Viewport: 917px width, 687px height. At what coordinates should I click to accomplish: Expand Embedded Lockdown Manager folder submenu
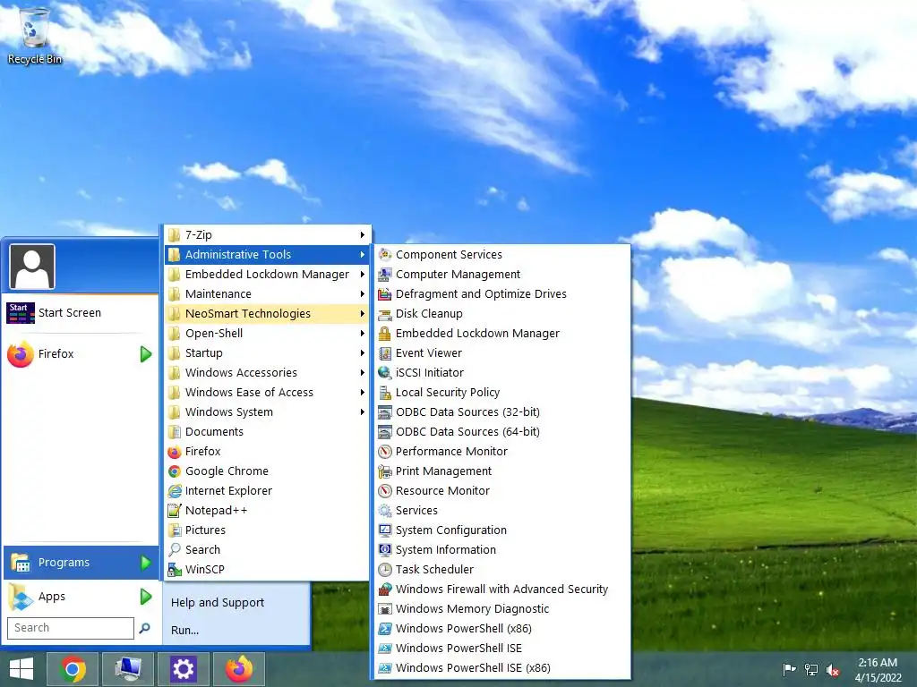pos(267,274)
